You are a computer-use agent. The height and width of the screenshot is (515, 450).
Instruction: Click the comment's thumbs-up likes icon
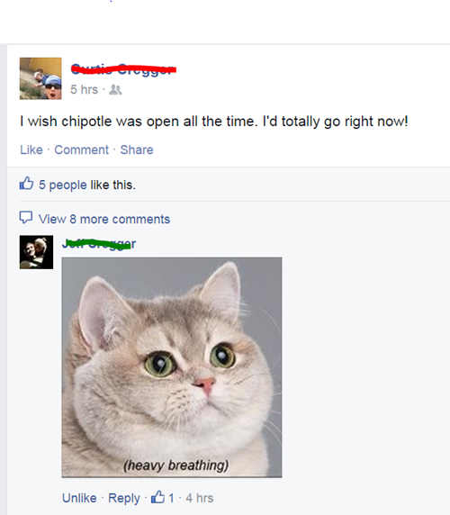[157, 497]
